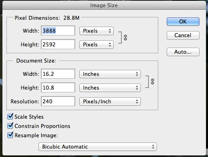Click the document Width field showing 16.2
208x157 pixels.
[58, 74]
